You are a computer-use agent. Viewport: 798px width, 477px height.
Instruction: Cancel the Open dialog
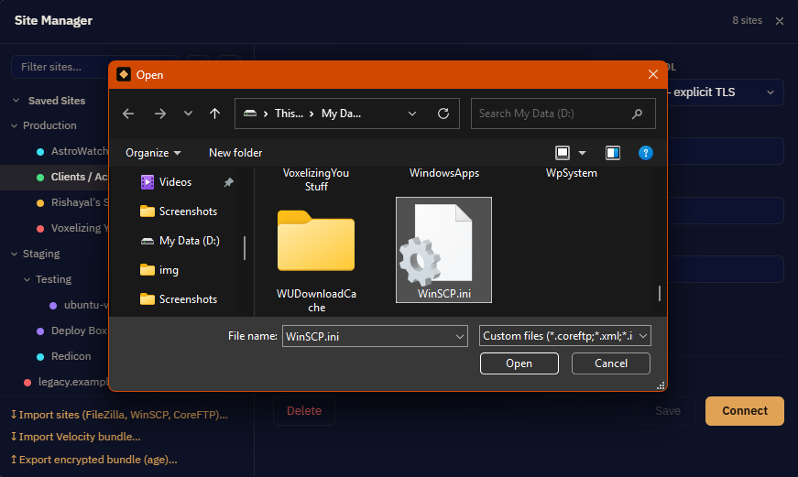611,363
